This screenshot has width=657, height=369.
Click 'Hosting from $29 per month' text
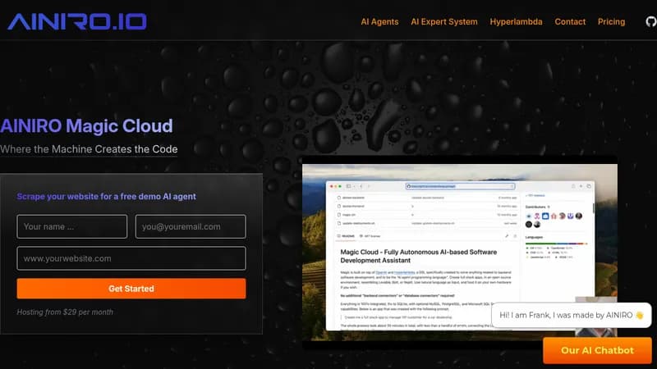[65, 312]
